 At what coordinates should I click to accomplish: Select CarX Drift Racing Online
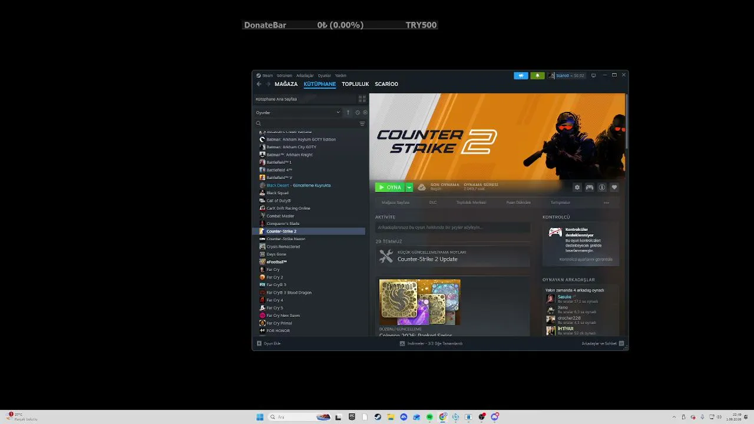point(289,208)
